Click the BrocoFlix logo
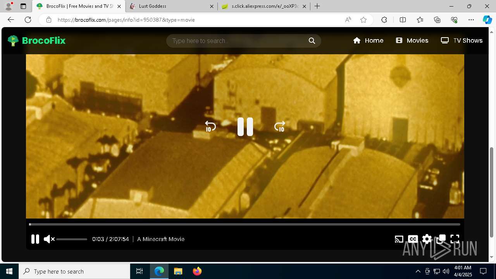 (x=37, y=41)
